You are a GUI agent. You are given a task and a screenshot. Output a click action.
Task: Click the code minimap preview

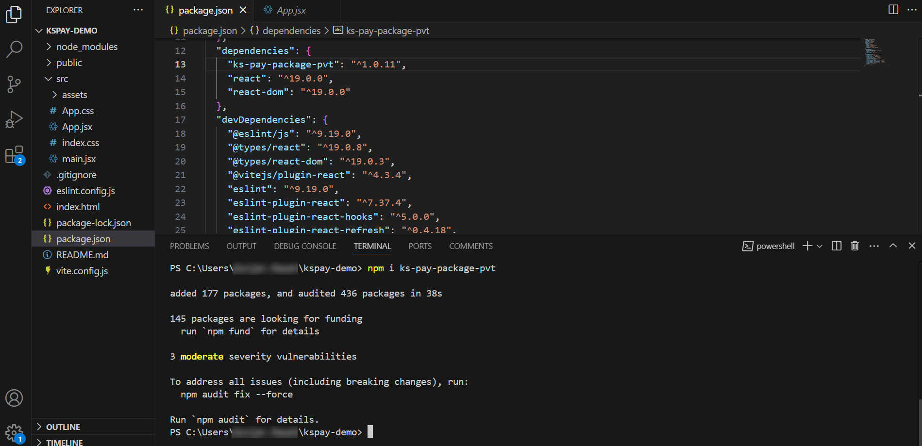tap(874, 52)
